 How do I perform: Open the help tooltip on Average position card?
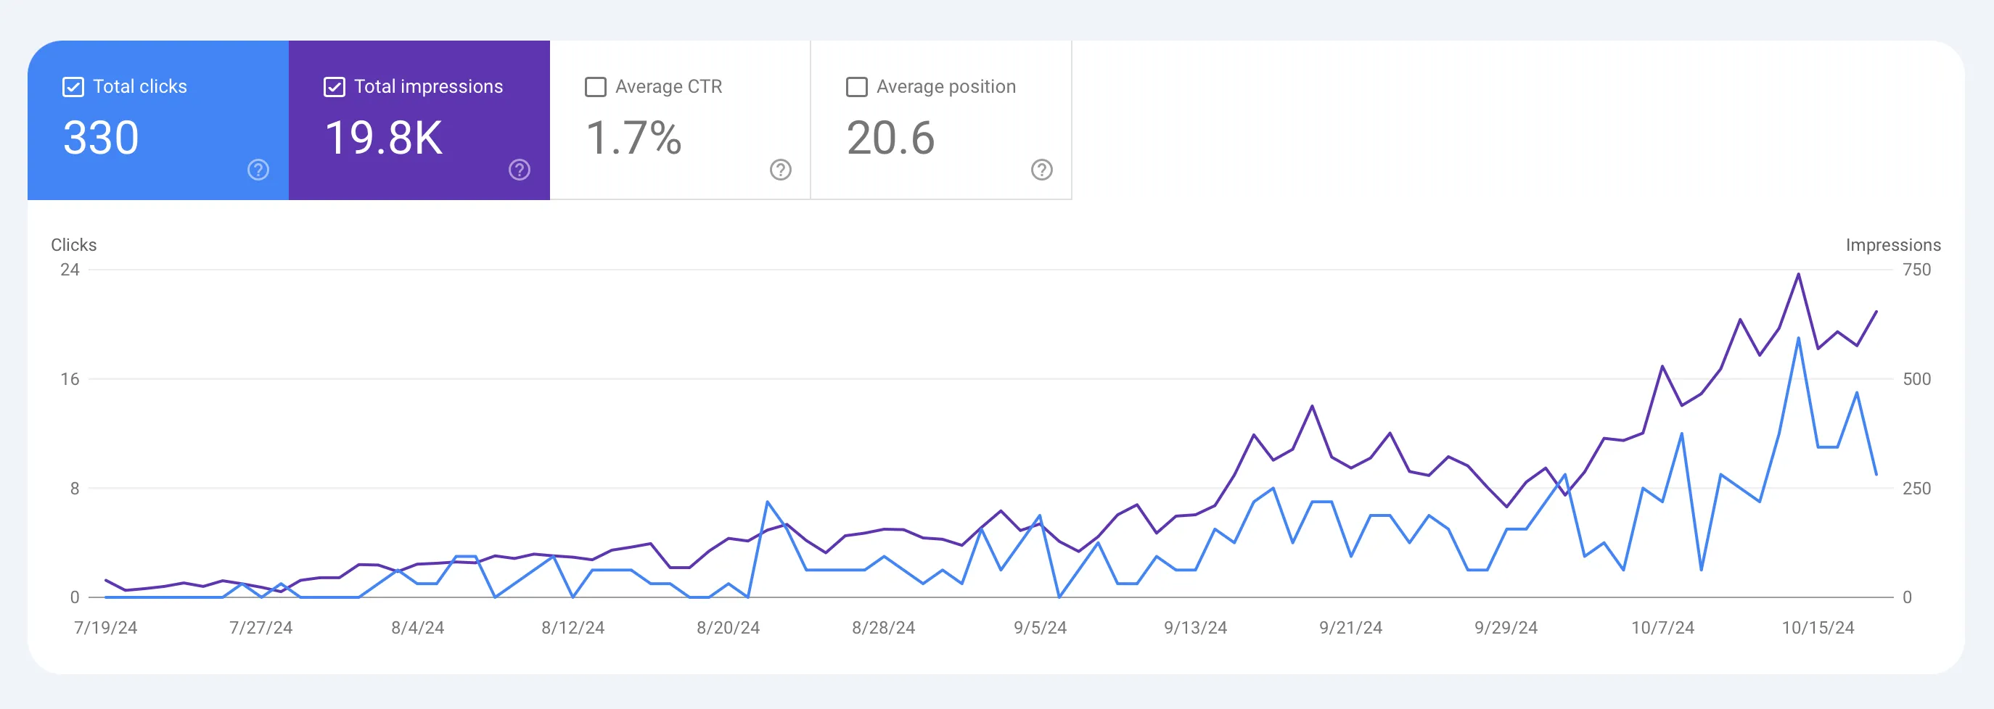(x=1041, y=170)
